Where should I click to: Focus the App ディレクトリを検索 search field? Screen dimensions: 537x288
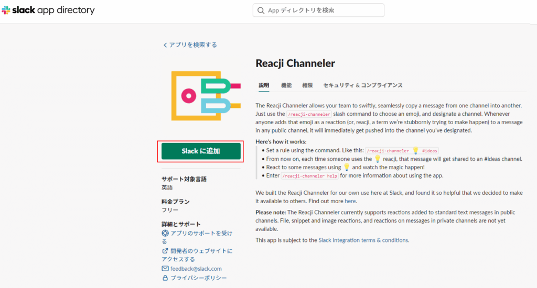click(x=323, y=10)
